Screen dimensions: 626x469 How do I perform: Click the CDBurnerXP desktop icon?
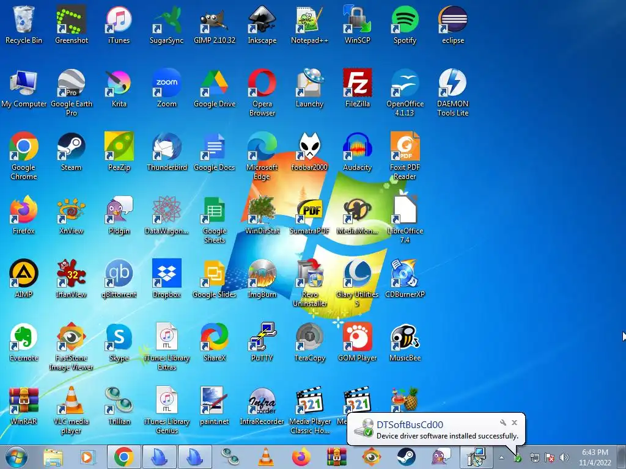(x=405, y=278)
